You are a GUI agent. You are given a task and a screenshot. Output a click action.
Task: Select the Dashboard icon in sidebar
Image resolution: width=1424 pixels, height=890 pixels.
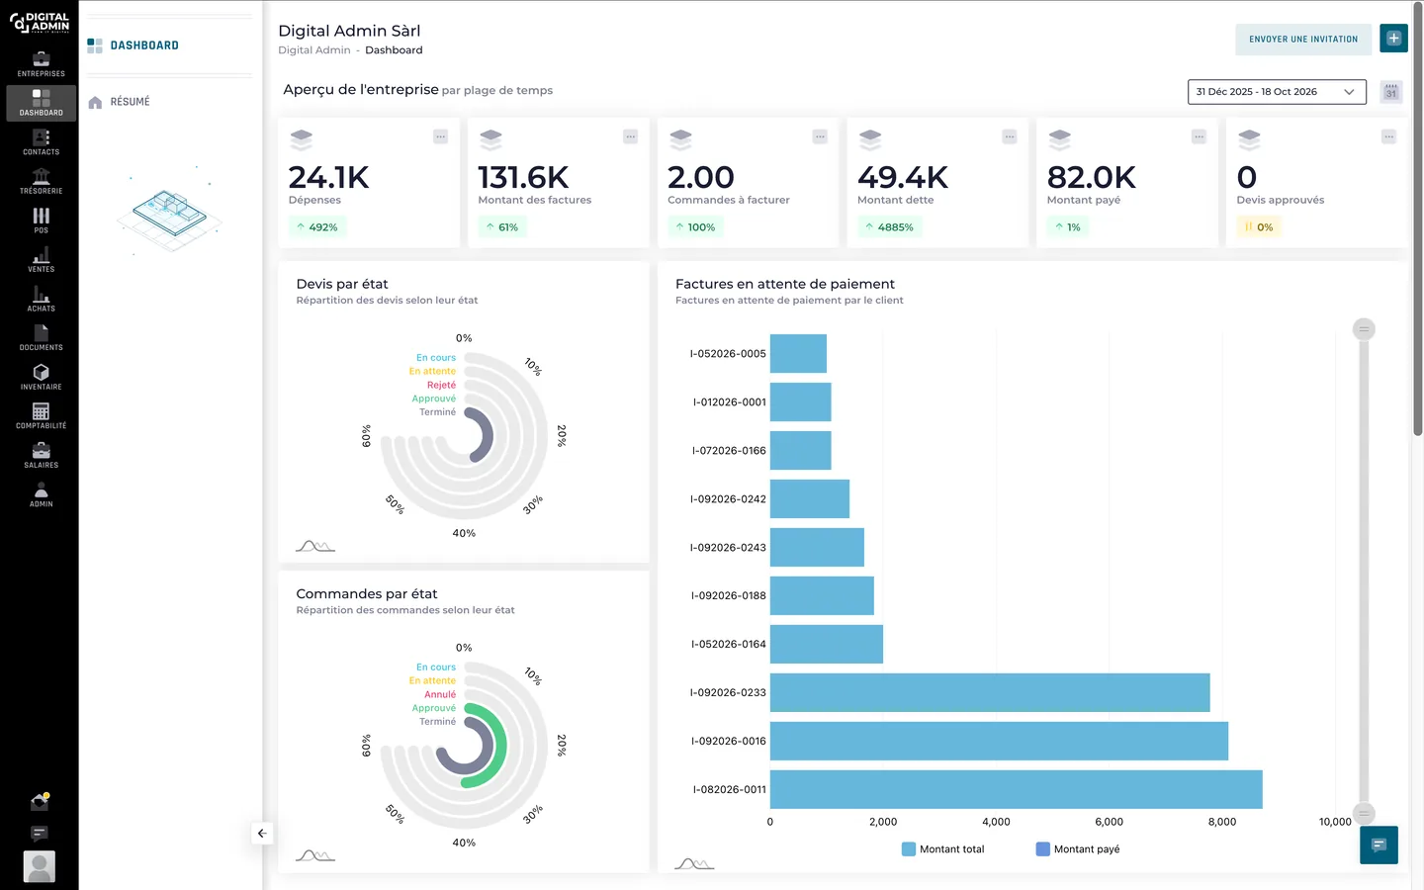coord(41,103)
